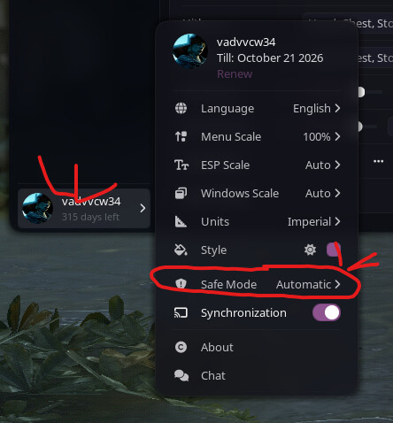Click the Synchronization cast icon
Image resolution: width=393 pixels, height=423 pixels.
(181, 312)
